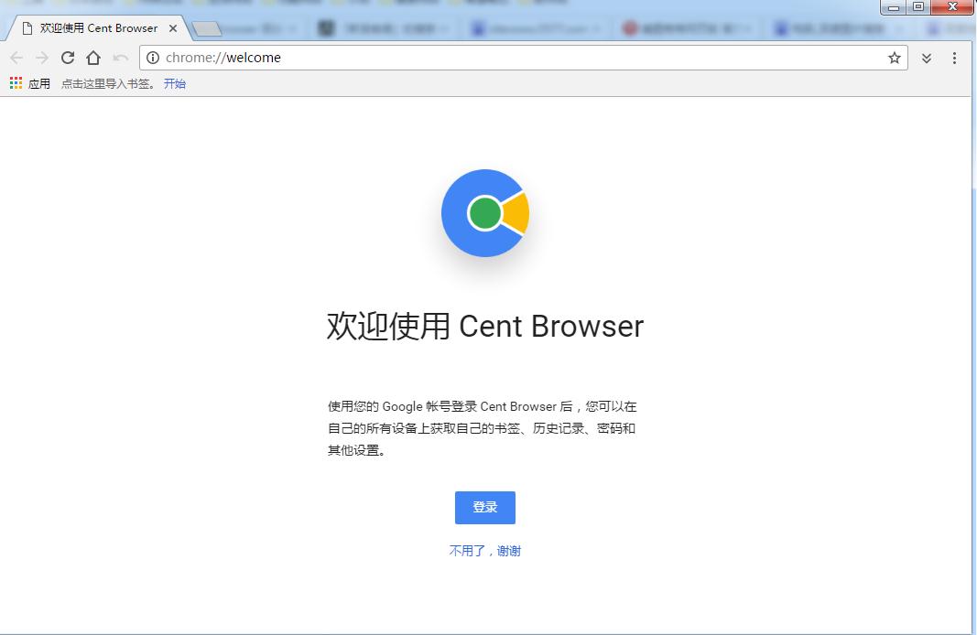The width and height of the screenshot is (977, 635).
Task: Click the Cent Browser logo image
Action: (x=484, y=215)
